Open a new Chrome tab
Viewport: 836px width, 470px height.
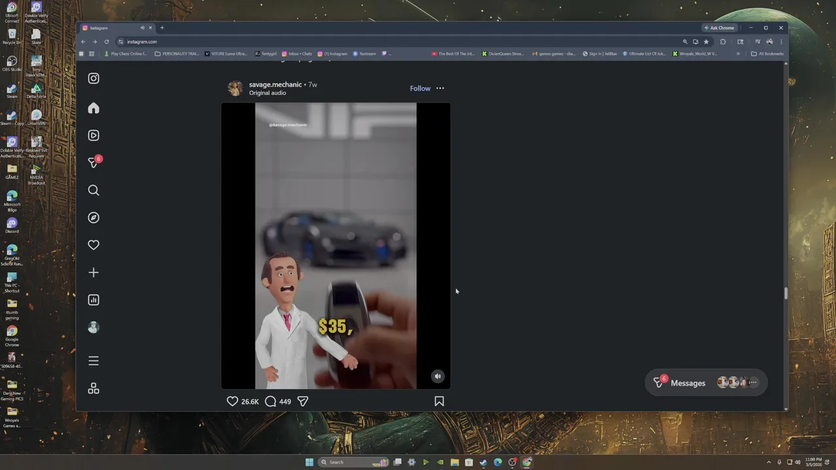tap(162, 28)
